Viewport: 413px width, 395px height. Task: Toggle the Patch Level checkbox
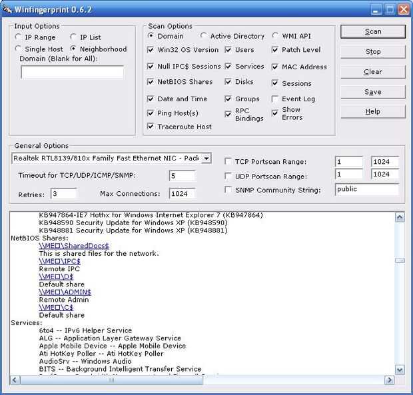pos(274,49)
